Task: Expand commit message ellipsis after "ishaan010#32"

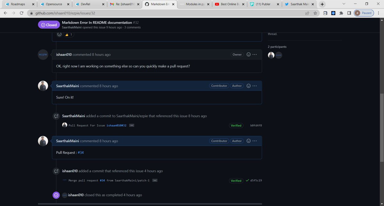Action: (x=132, y=125)
